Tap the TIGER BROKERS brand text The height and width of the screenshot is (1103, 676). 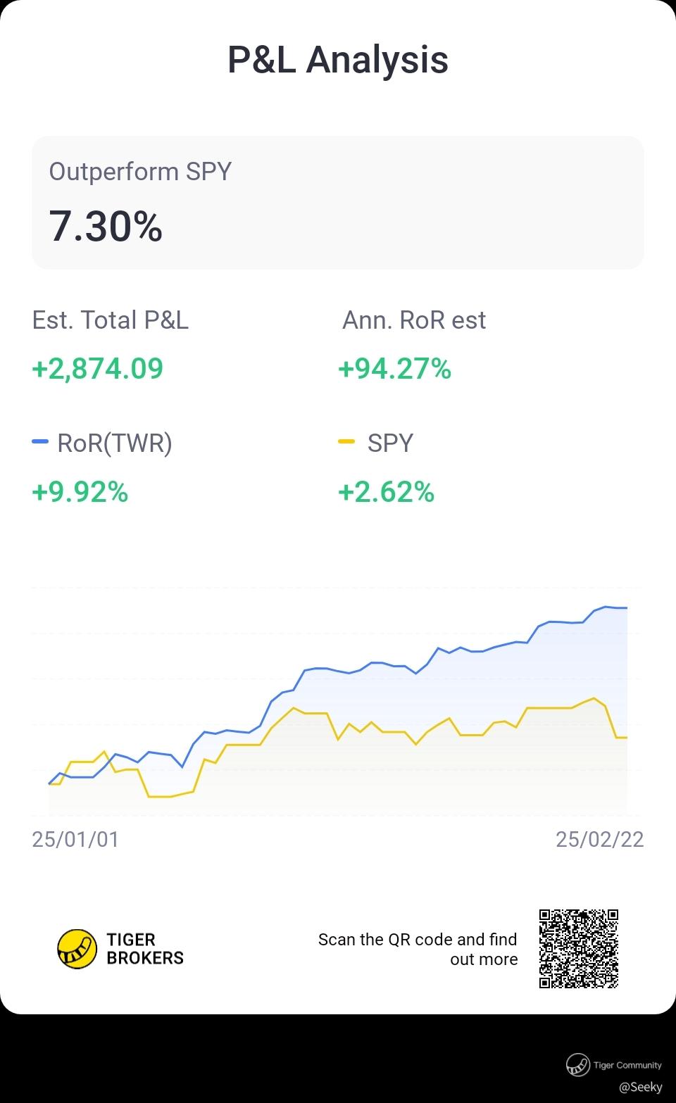[x=145, y=949]
